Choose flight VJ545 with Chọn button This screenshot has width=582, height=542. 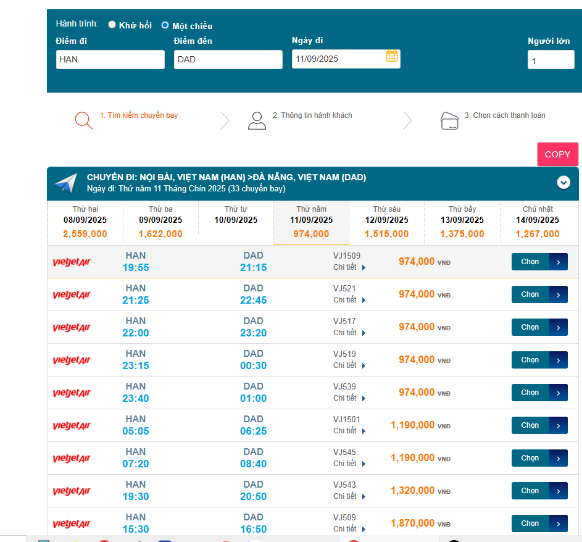(x=539, y=458)
